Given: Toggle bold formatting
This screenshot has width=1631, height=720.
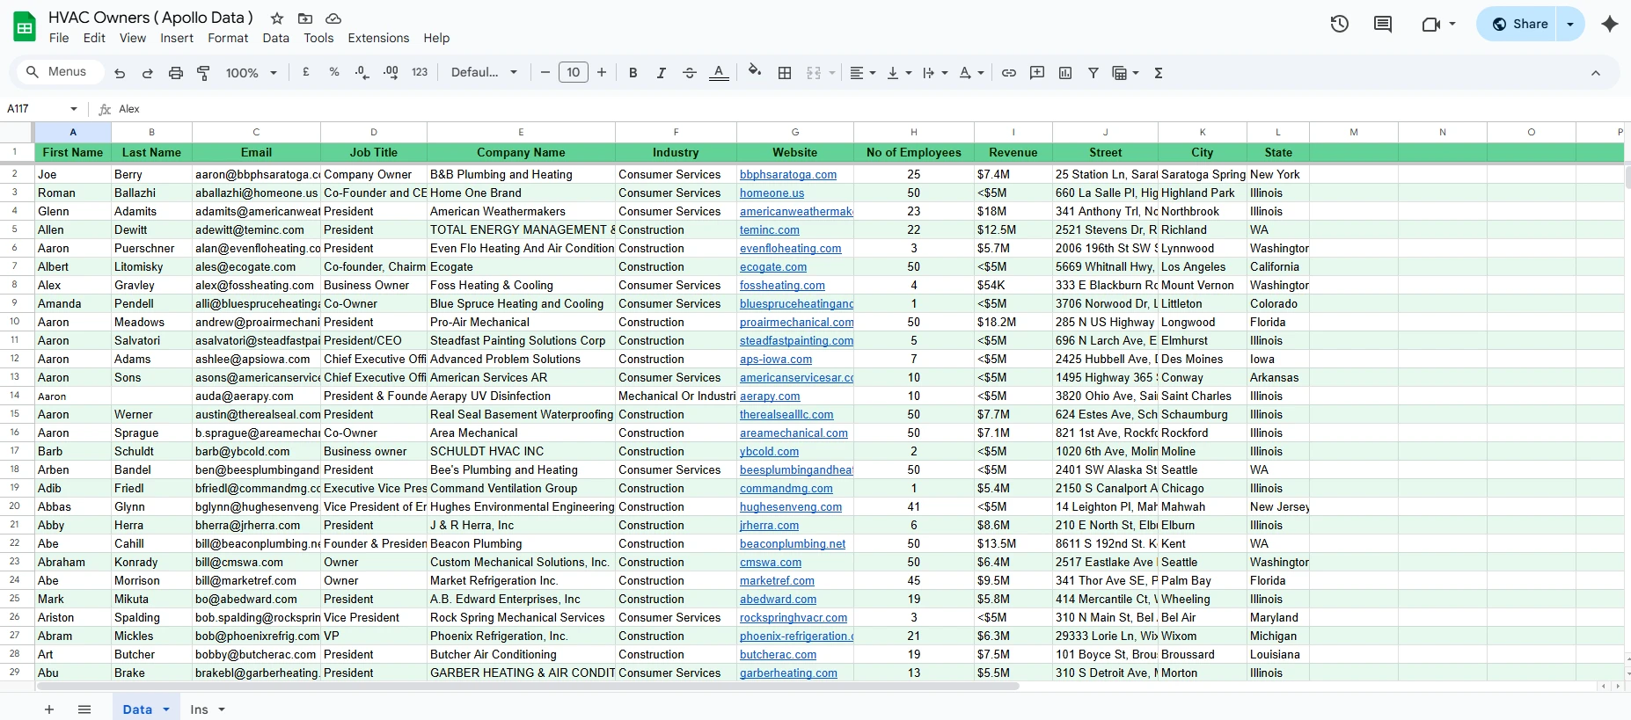Looking at the screenshot, I should [633, 73].
